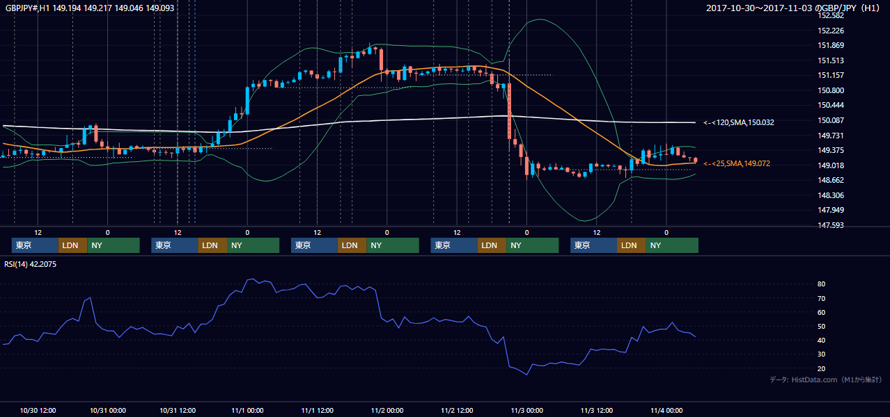Select the LDN session block for 10/30
Viewport: 890px width, 417px height.
tap(72, 245)
